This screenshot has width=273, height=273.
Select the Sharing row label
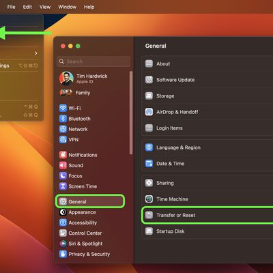click(165, 183)
